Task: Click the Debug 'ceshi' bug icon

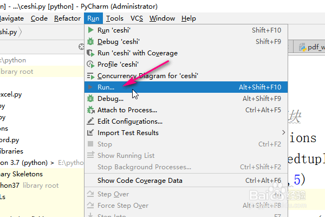Action: click(90, 42)
